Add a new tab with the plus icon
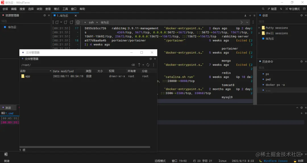The width and height of the screenshot is (307, 163). pos(250,16)
